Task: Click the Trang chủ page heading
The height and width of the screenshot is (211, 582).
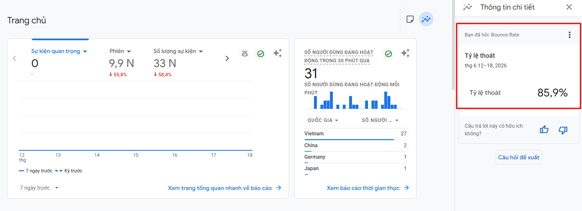Action: coord(27,20)
